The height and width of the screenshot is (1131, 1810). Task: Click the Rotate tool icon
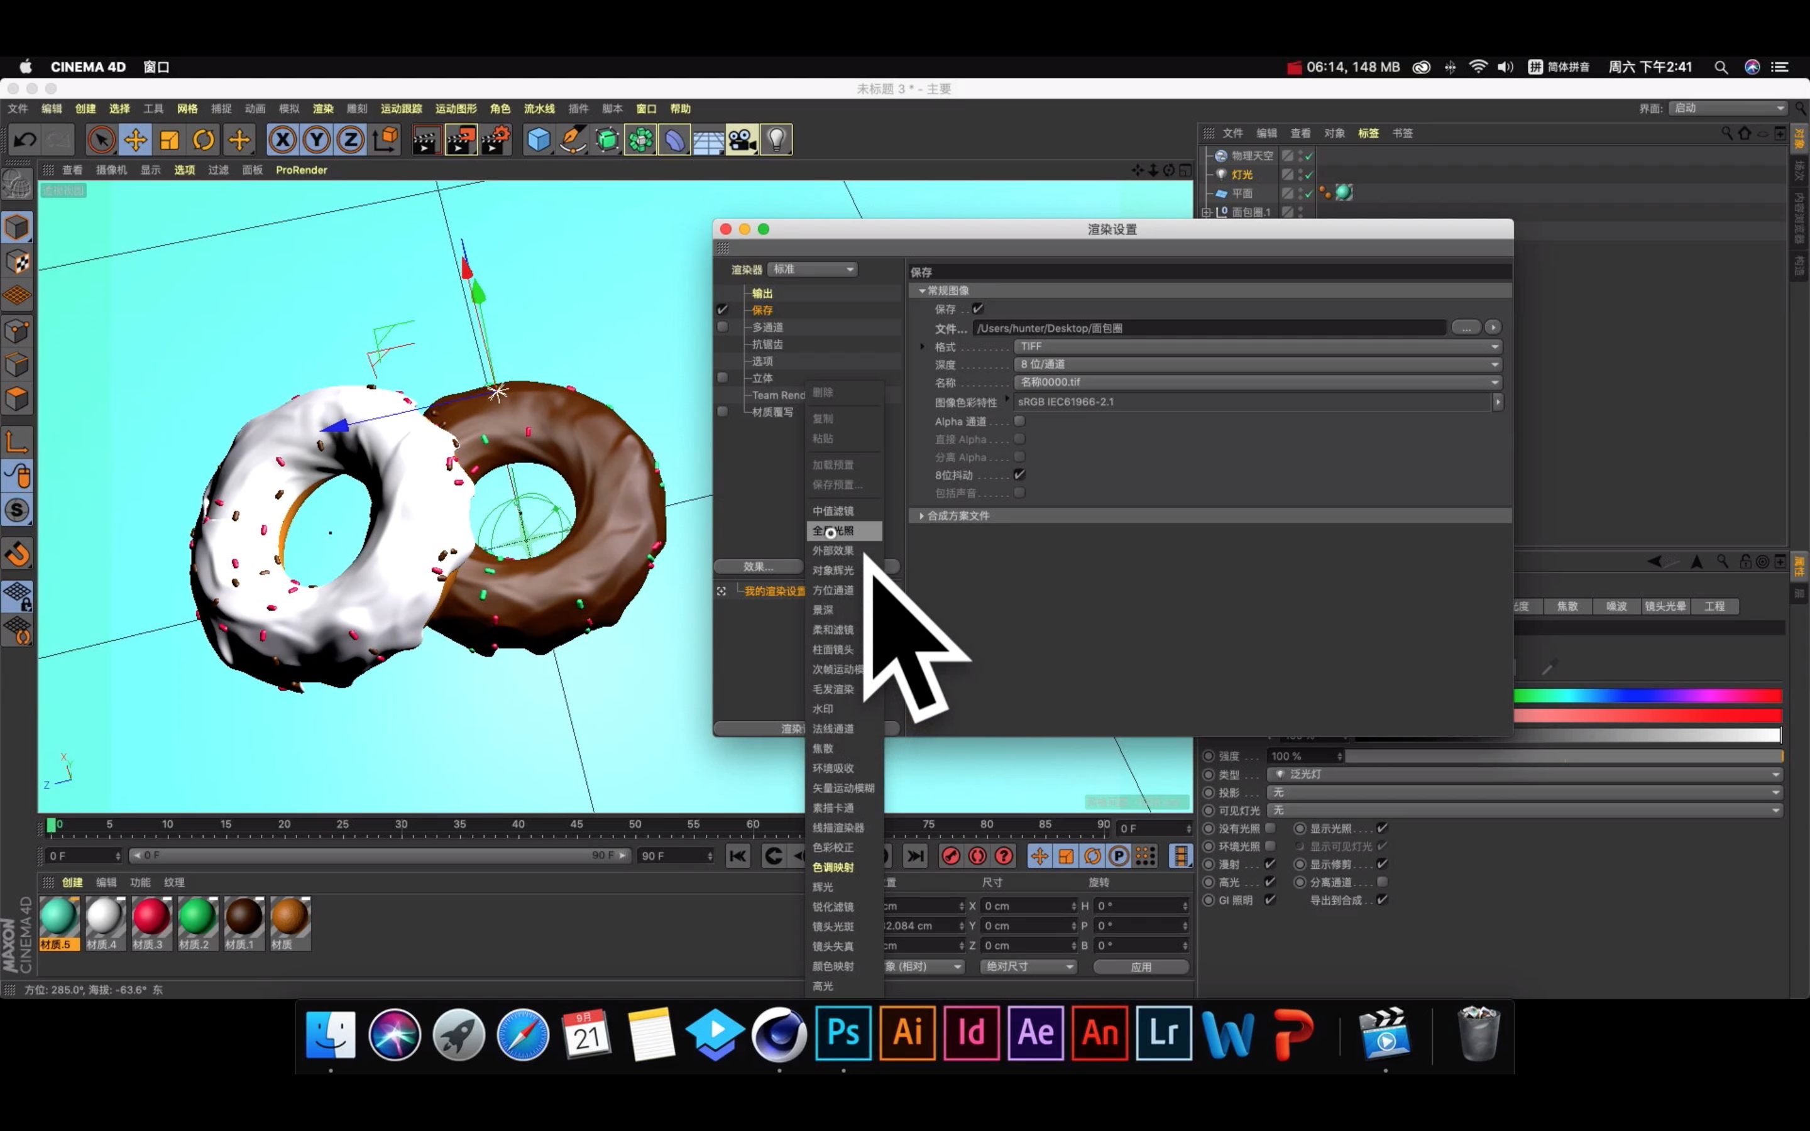[204, 140]
